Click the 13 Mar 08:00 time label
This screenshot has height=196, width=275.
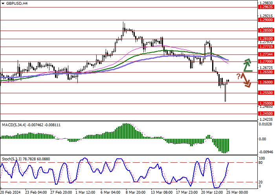[162, 192]
